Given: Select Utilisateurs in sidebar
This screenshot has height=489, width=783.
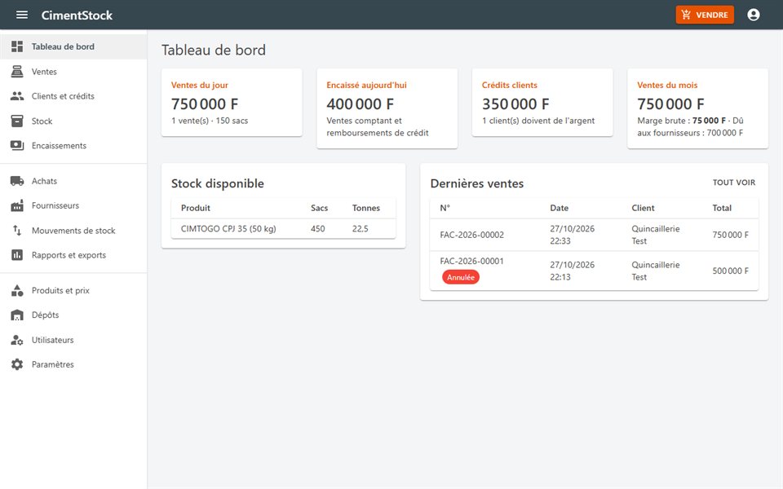Looking at the screenshot, I should 73,340.
